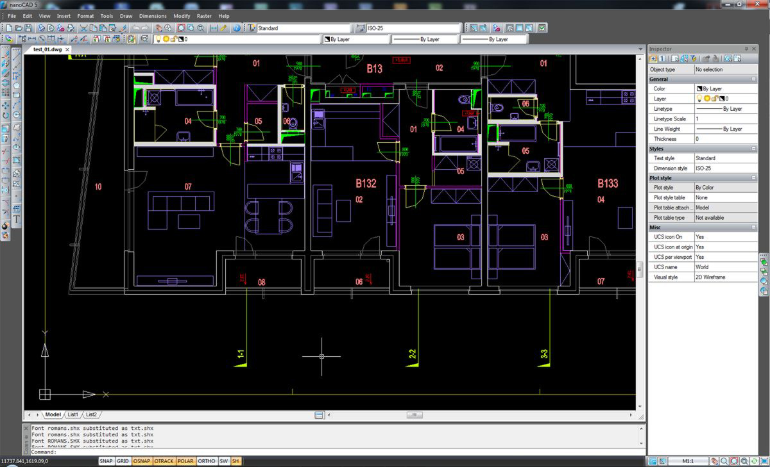Image resolution: width=770 pixels, height=467 pixels.
Task: Toggle SNAP mode in status bar
Action: click(x=107, y=461)
